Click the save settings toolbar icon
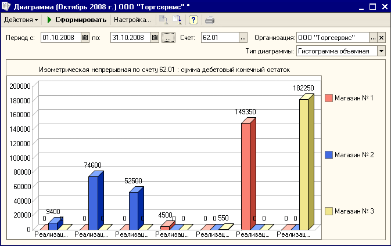Image resolution: width=391 pixels, height=246 pixels. 178,20
